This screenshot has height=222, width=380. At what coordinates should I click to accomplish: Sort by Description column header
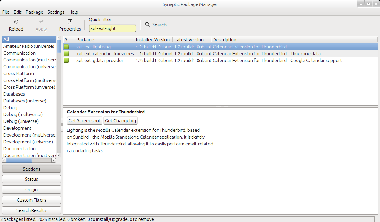click(294, 40)
